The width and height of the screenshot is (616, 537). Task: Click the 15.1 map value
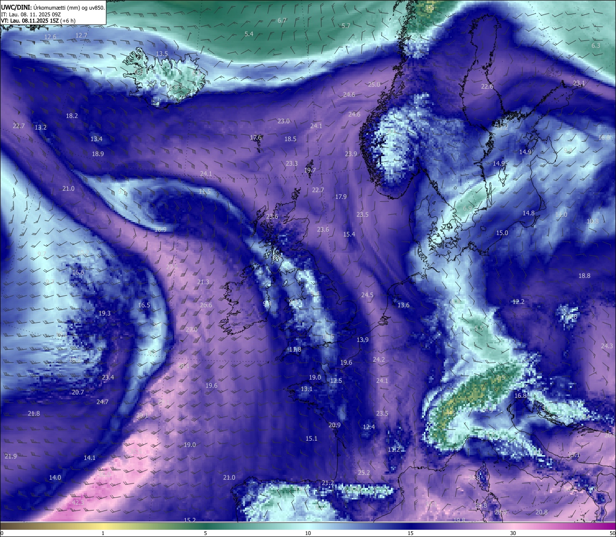tap(311, 438)
